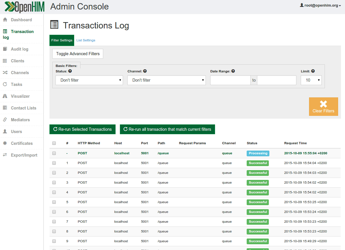
Task: Click the Date Range help icon
Action: pos(233,71)
